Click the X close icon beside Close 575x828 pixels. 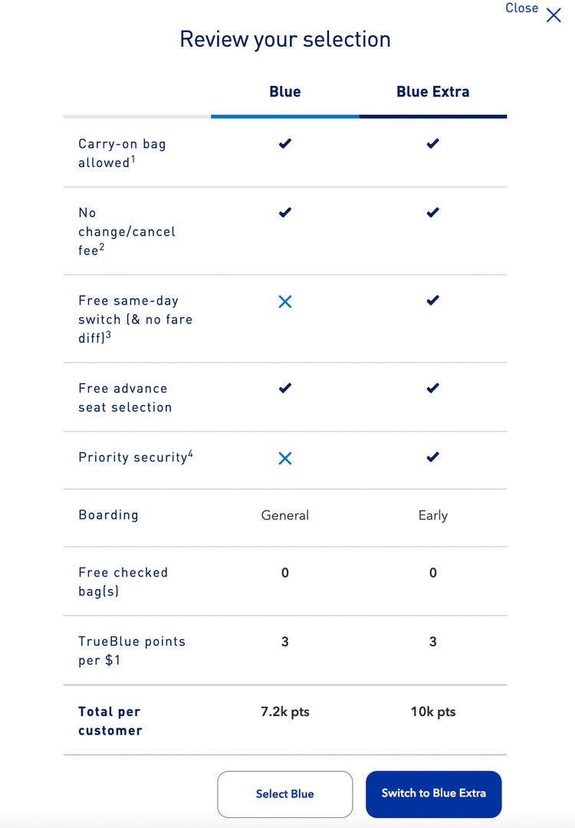pos(554,15)
